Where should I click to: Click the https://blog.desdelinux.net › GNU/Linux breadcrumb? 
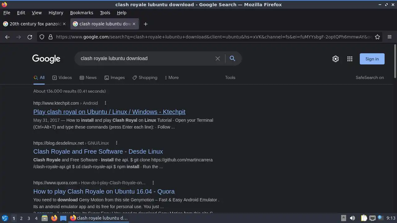pos(71,143)
